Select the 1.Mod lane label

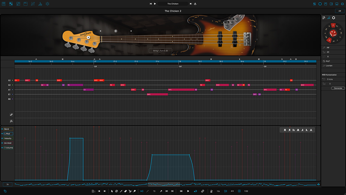[8, 134]
